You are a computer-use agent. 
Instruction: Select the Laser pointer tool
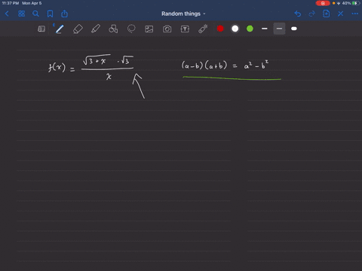(203, 29)
